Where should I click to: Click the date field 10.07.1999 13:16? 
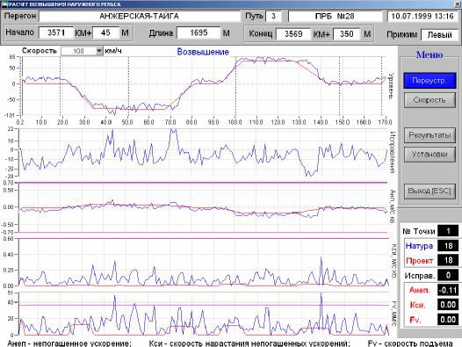pyautogui.click(x=422, y=16)
